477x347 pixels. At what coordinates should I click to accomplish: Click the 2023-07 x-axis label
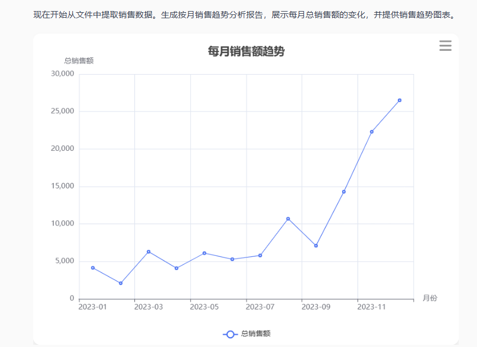coord(260,307)
